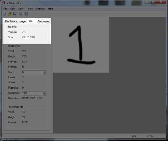The image size is (168, 141).
Task: Open the Tools menu
Action: click(x=29, y=9)
